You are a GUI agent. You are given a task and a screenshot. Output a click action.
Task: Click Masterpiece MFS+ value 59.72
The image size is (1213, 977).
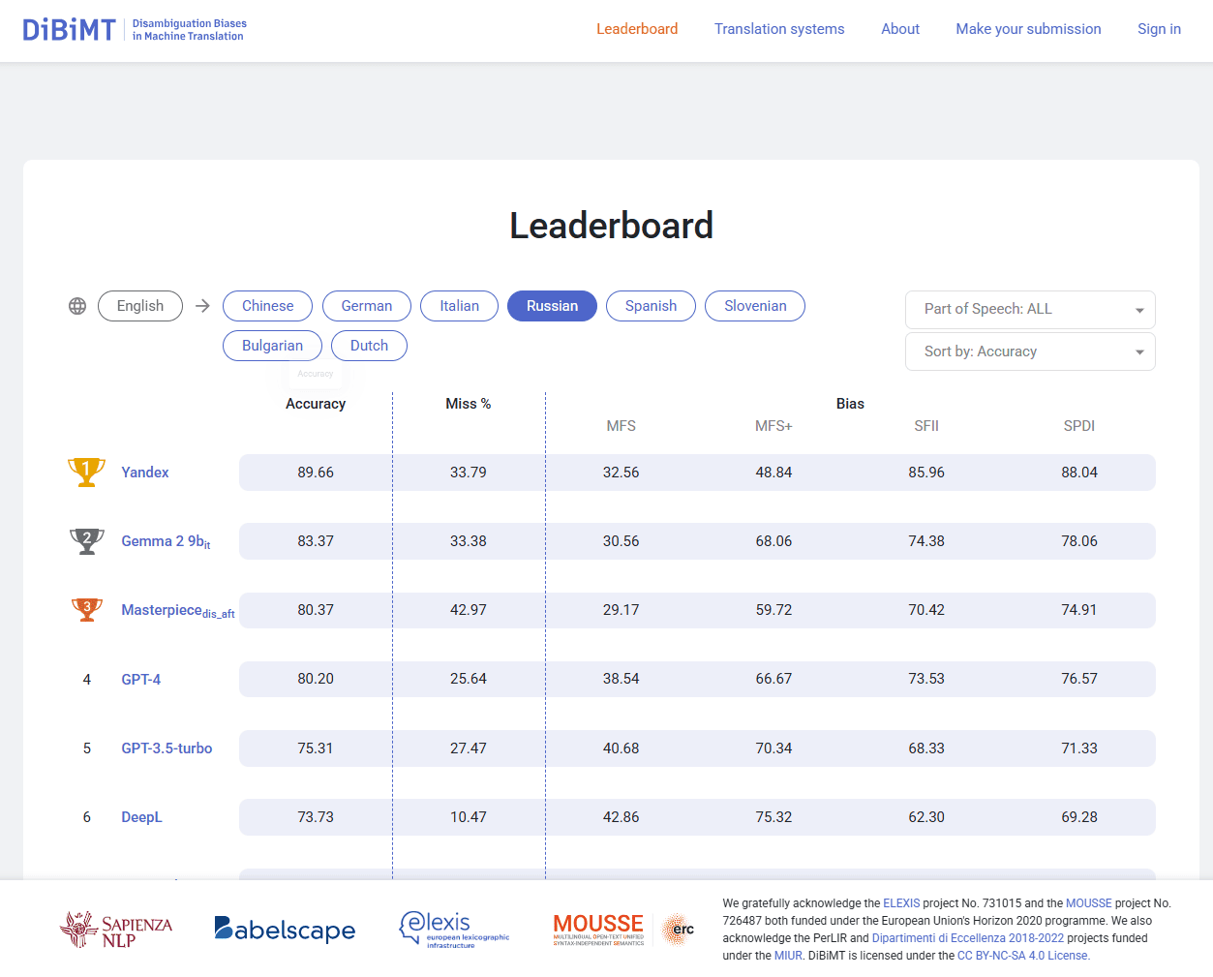(773, 610)
